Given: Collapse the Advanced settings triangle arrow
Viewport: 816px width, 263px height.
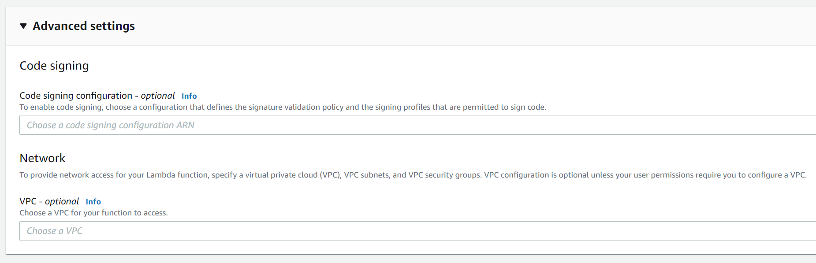Looking at the screenshot, I should pos(23,26).
